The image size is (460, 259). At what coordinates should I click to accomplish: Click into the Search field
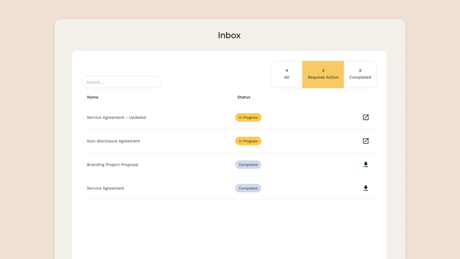[121, 82]
